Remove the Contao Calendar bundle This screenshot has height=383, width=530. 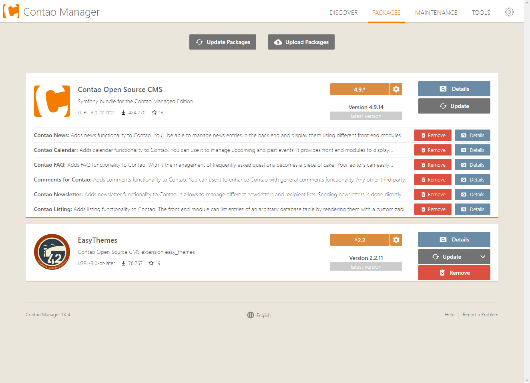433,150
